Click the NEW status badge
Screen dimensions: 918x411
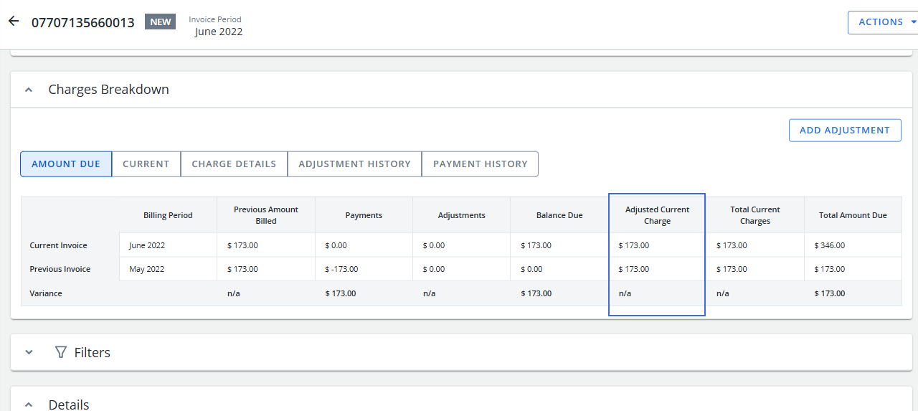point(160,22)
